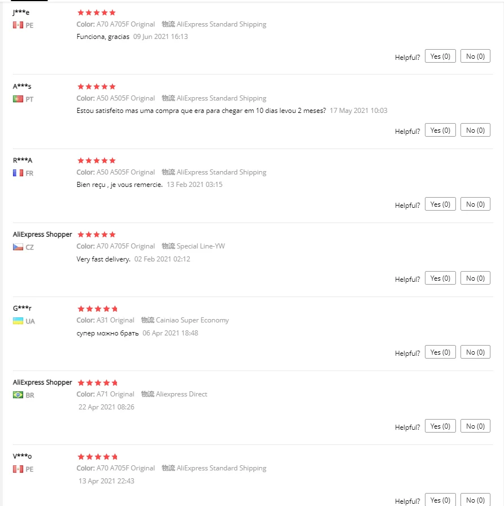Vote Yes on the Very fast delivery review
This screenshot has height=506, width=504.
[x=440, y=278]
